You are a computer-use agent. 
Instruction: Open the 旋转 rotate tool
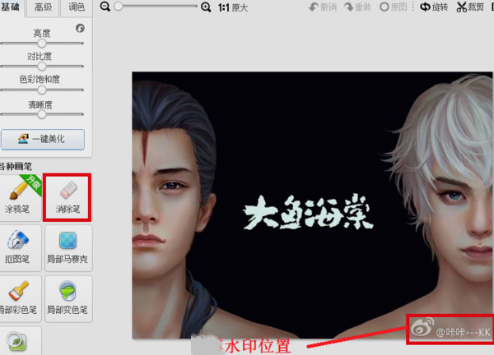tap(434, 7)
